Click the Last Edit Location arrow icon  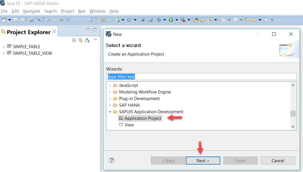tap(247, 20)
